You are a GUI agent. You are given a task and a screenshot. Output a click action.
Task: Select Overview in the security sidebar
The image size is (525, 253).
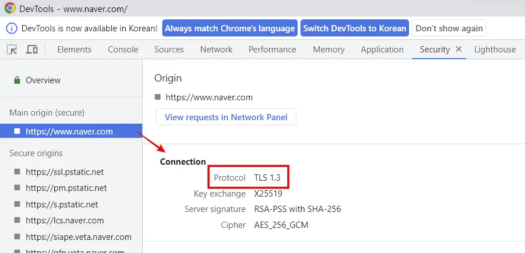[x=43, y=80]
